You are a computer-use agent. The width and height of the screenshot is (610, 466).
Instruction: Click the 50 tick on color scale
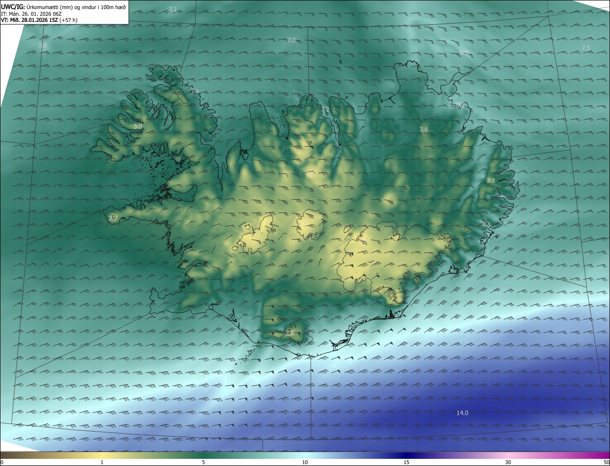click(x=606, y=462)
